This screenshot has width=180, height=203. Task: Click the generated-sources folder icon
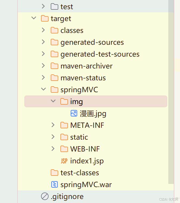click(x=55, y=42)
